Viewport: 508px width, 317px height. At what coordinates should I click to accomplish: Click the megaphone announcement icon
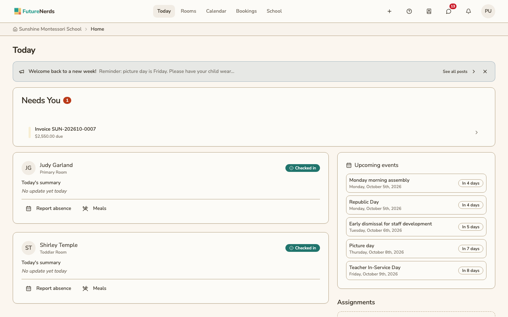(22, 72)
